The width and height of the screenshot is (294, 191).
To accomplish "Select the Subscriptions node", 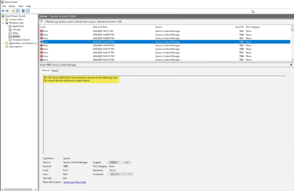I will coord(16,47).
